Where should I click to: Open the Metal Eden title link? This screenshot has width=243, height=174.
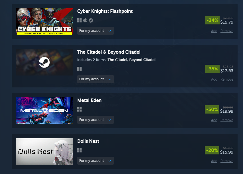click(90, 100)
